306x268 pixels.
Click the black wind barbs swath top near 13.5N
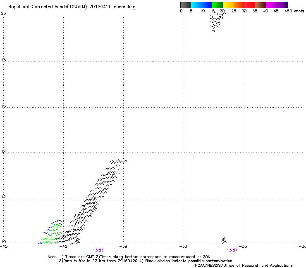click(118, 162)
